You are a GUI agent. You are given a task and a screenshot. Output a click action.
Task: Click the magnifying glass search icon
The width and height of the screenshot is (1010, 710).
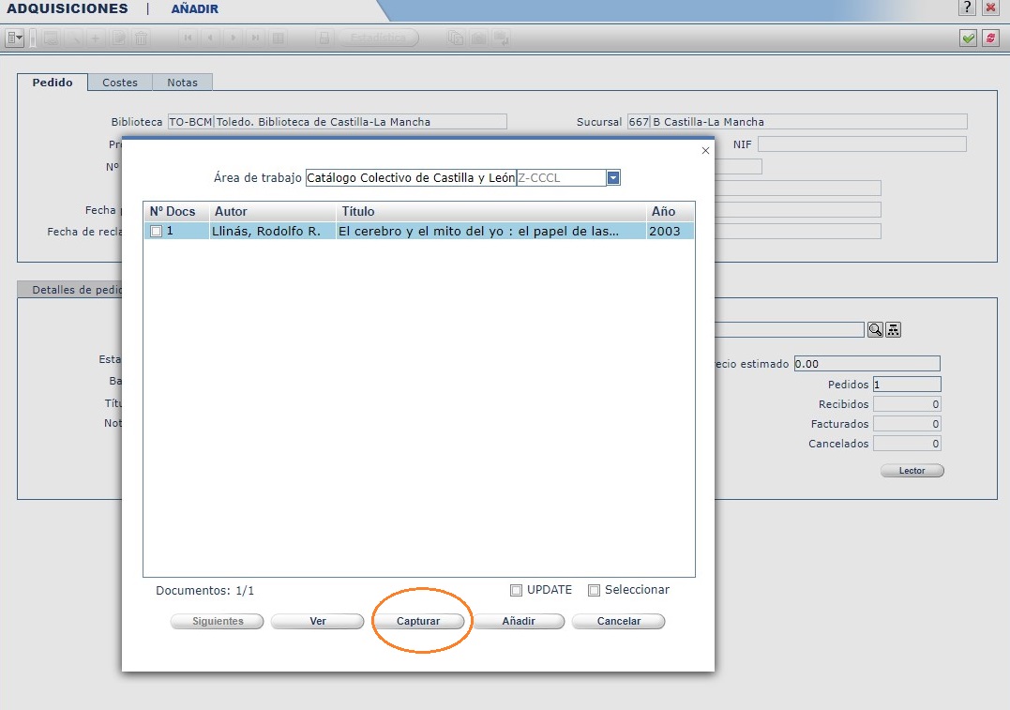tap(875, 329)
